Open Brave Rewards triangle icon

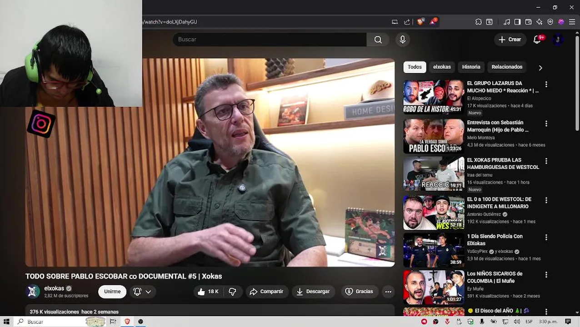(433, 21)
